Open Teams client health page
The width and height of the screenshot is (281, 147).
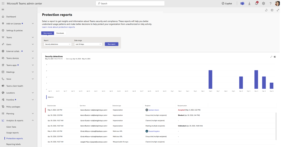tap(15, 86)
